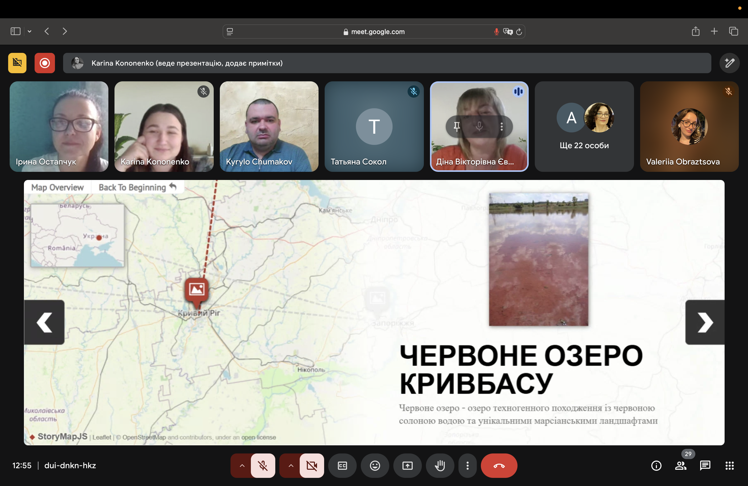Go to next story slide arrow
Image resolution: width=748 pixels, height=486 pixels.
pos(705,322)
